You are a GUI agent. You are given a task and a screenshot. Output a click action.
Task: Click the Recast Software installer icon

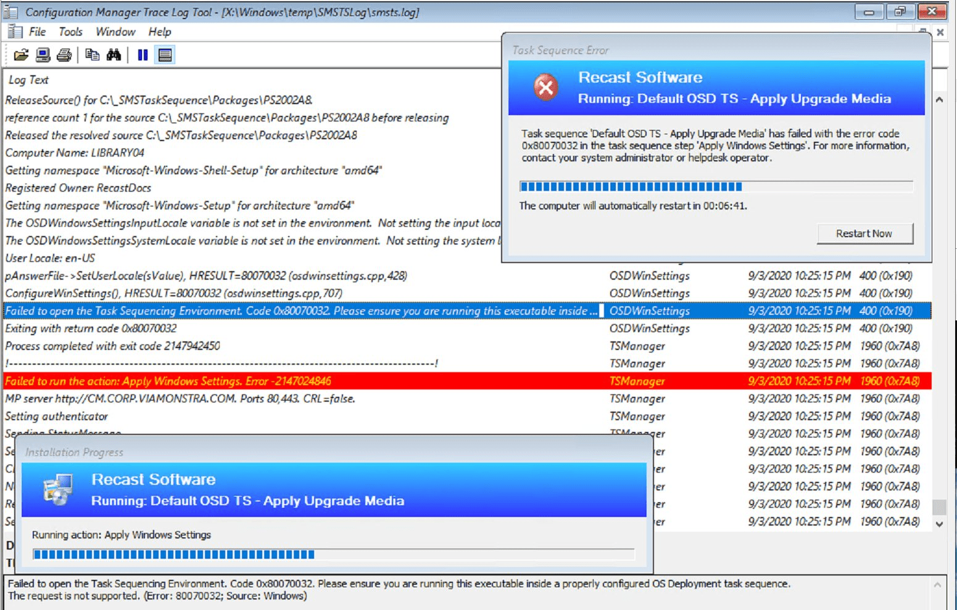pyautogui.click(x=56, y=490)
